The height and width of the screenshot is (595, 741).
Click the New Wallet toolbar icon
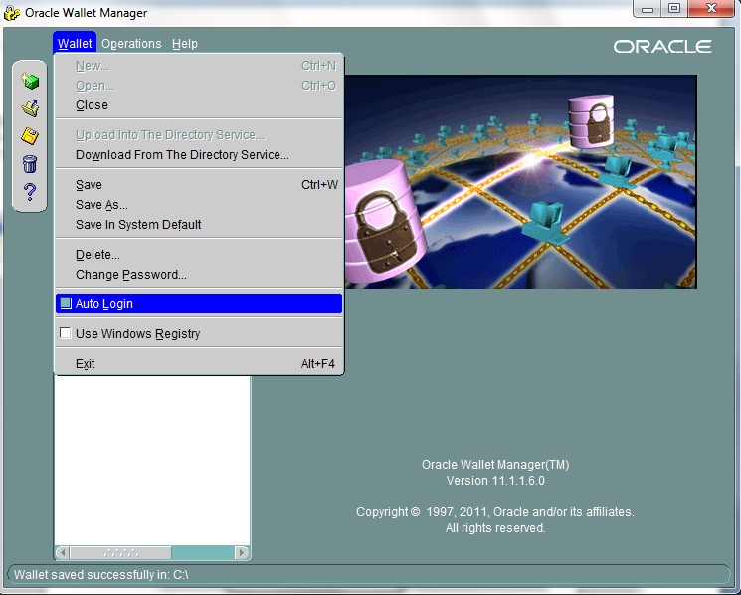(x=30, y=81)
